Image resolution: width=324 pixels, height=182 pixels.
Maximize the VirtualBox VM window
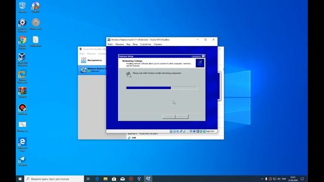point(206,39)
